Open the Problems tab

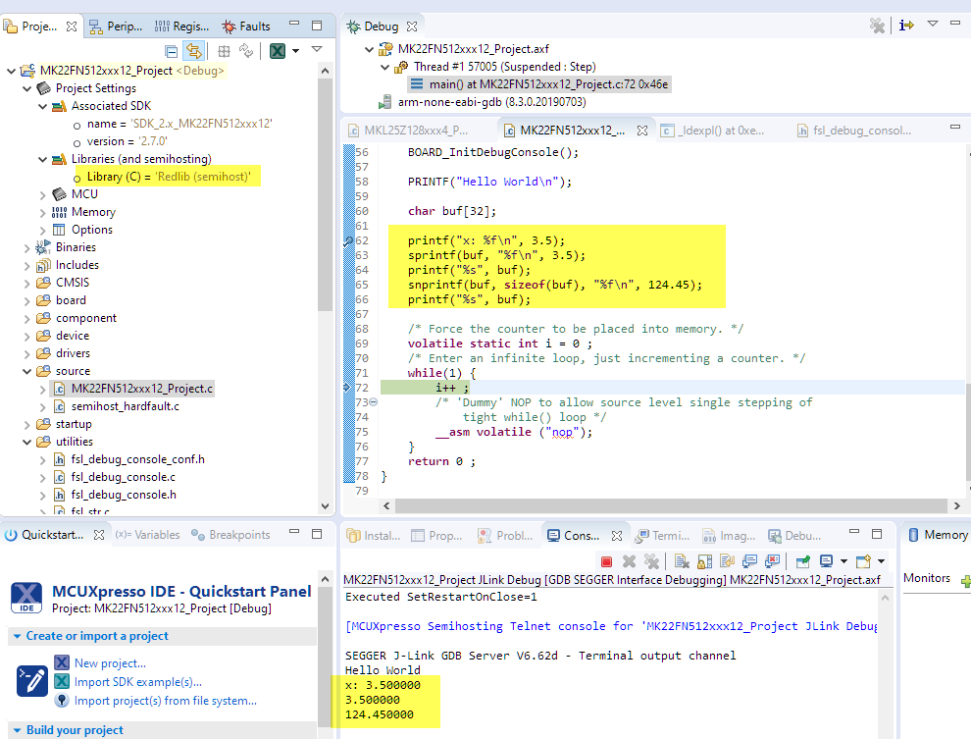click(506, 535)
